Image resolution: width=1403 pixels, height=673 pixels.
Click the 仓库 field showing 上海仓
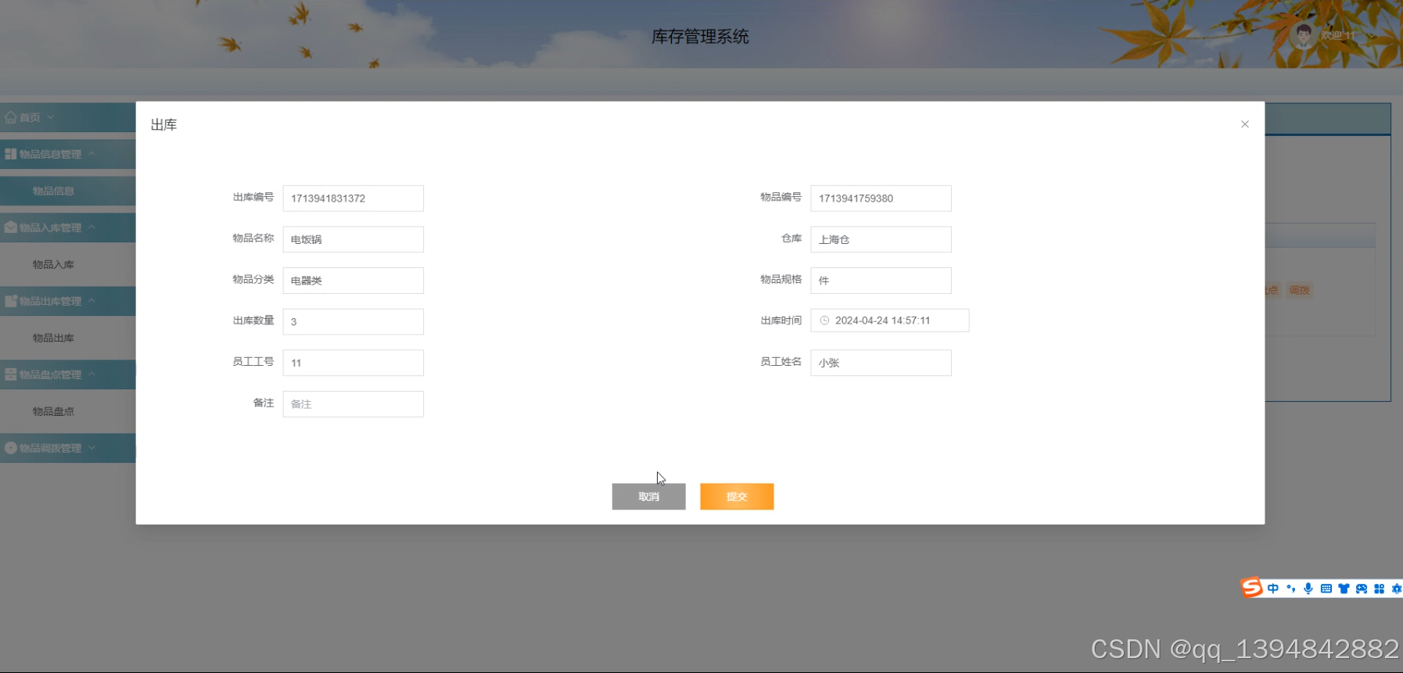coord(881,239)
